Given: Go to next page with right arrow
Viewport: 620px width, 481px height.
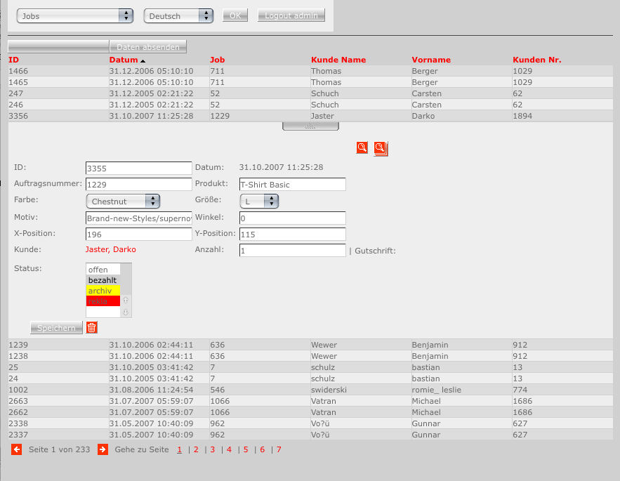Looking at the screenshot, I should click(x=103, y=449).
